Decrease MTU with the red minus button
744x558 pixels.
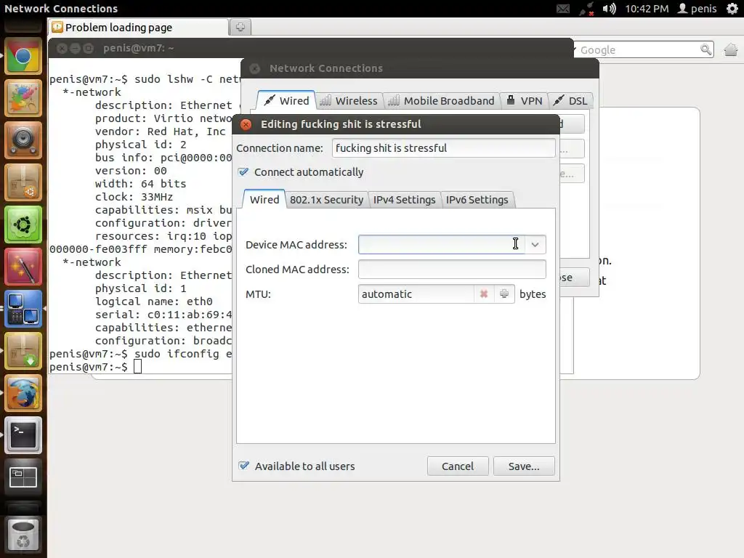[483, 294]
